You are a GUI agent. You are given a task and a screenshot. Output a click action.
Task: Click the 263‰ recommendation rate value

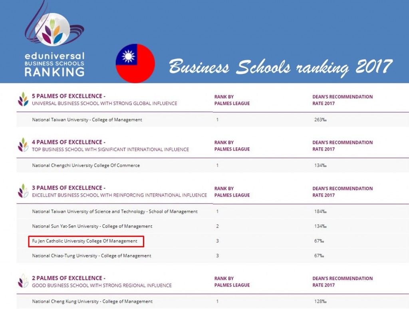(x=320, y=120)
